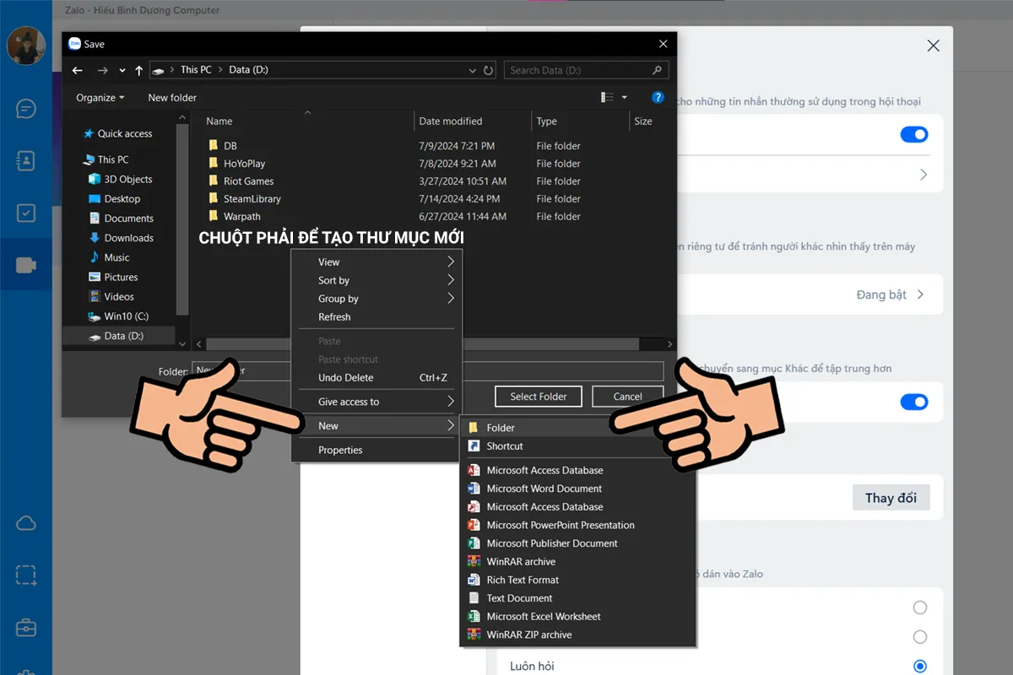Open the Zalo Cloud icon in sidebar
Screen dimensions: 1013x675
click(x=26, y=523)
